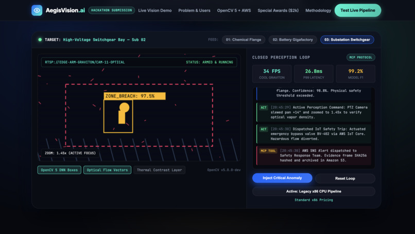Screen dimensions: 415x234
Task: Click the AegisVision eye logo icon
Action: pyautogui.click(x=37, y=10)
